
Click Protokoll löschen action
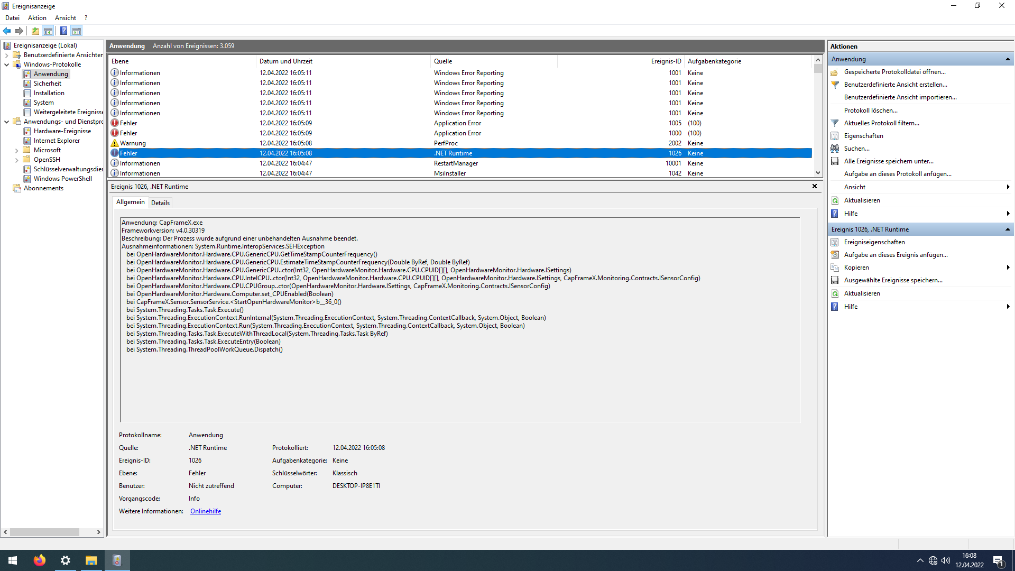pos(870,110)
